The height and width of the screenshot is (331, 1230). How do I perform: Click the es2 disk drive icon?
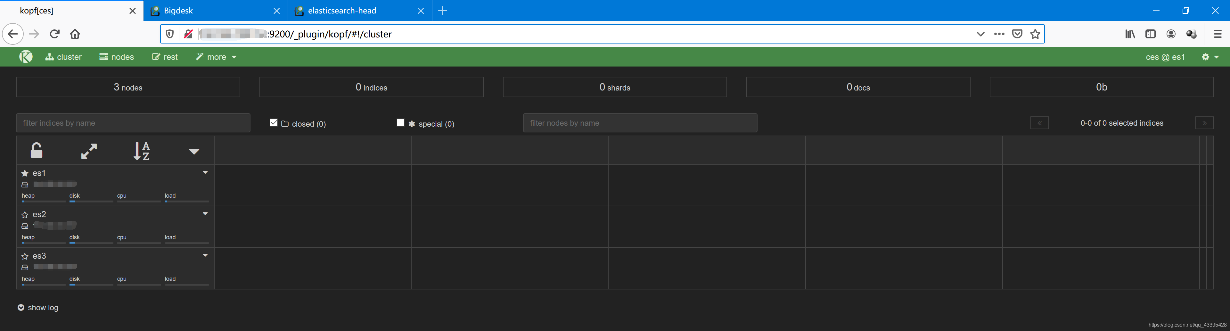(x=25, y=226)
